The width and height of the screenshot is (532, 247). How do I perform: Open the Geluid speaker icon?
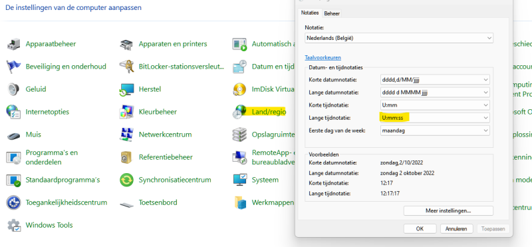pos(13,89)
